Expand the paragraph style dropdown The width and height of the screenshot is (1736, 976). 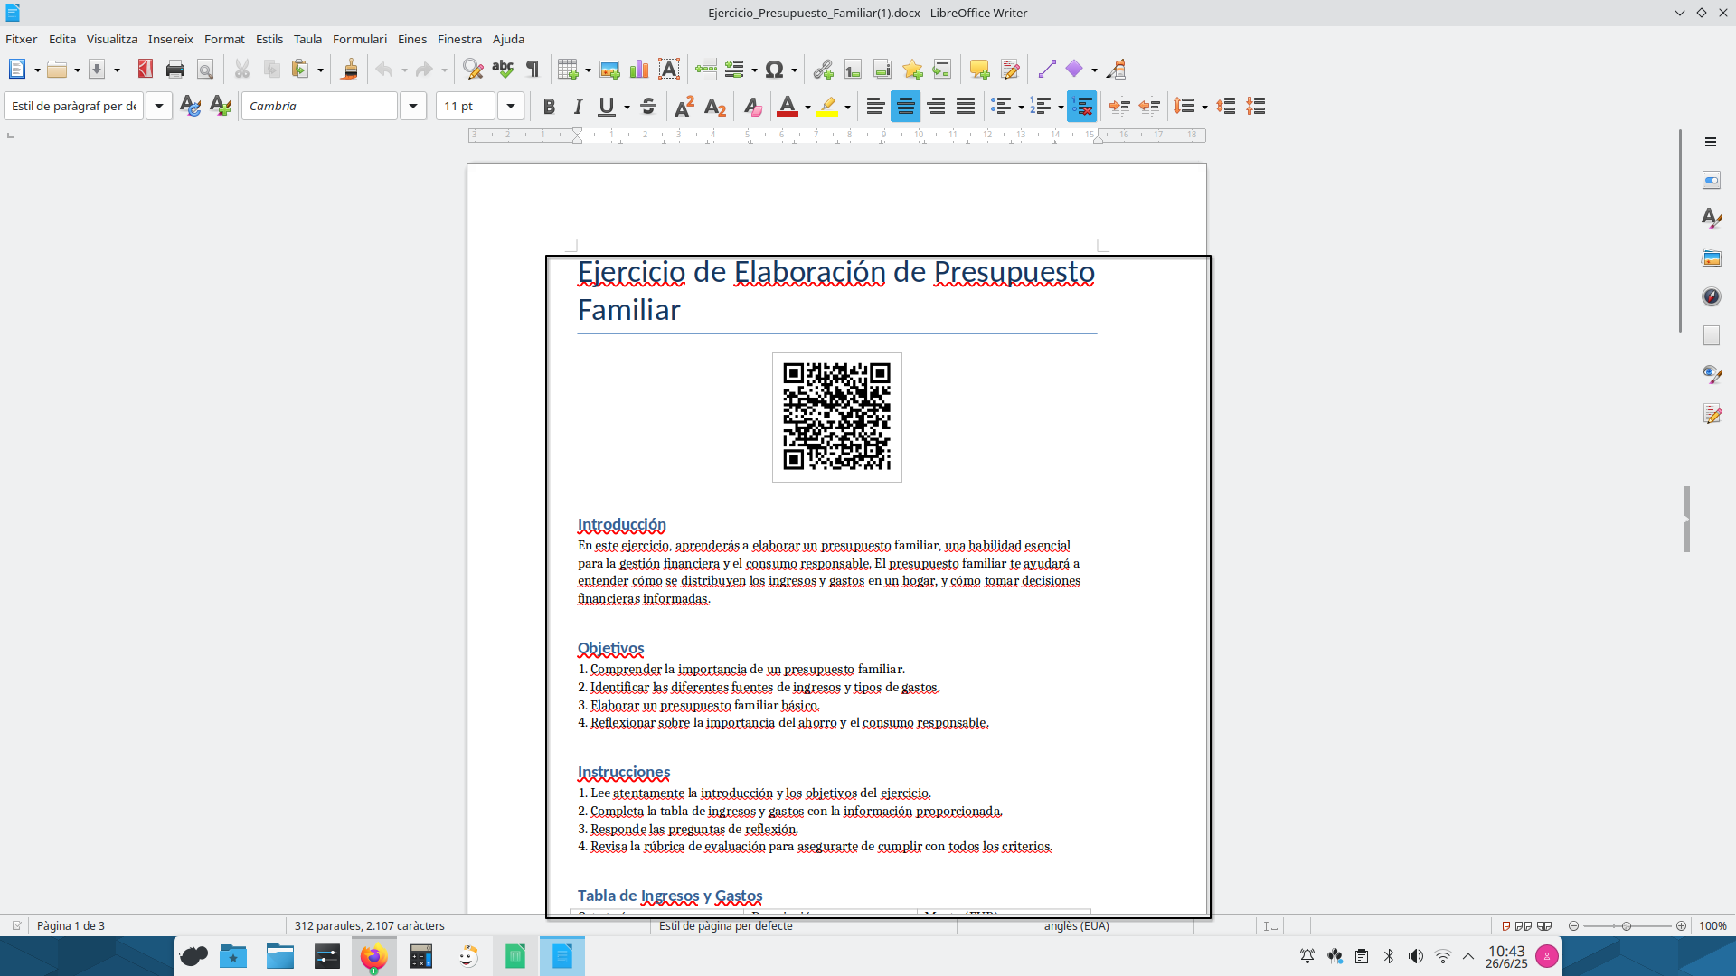tap(159, 107)
